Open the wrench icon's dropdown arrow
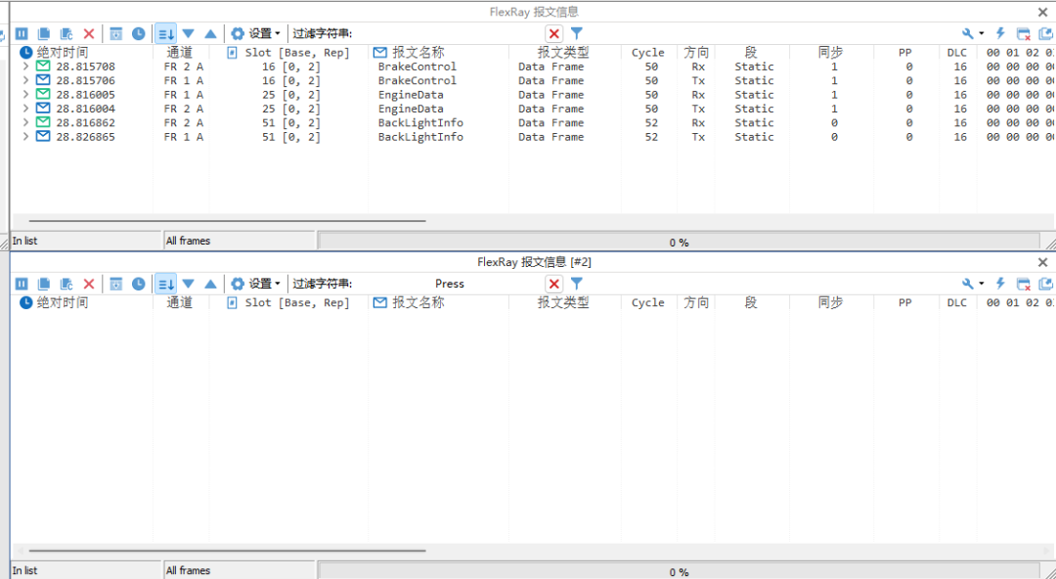The height and width of the screenshot is (579, 1056). click(x=982, y=33)
